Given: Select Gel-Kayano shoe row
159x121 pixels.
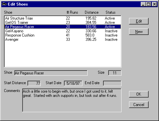Looking at the screenshot, I should (x=63, y=31).
